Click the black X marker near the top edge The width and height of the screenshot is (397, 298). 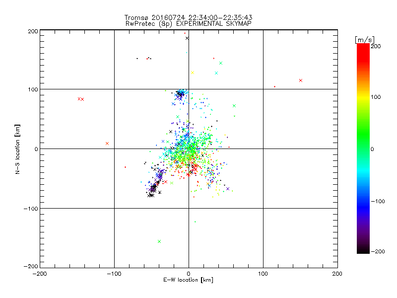click(x=187, y=39)
